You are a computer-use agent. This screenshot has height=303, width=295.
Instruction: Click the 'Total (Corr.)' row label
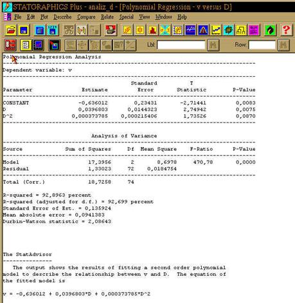(x=24, y=182)
